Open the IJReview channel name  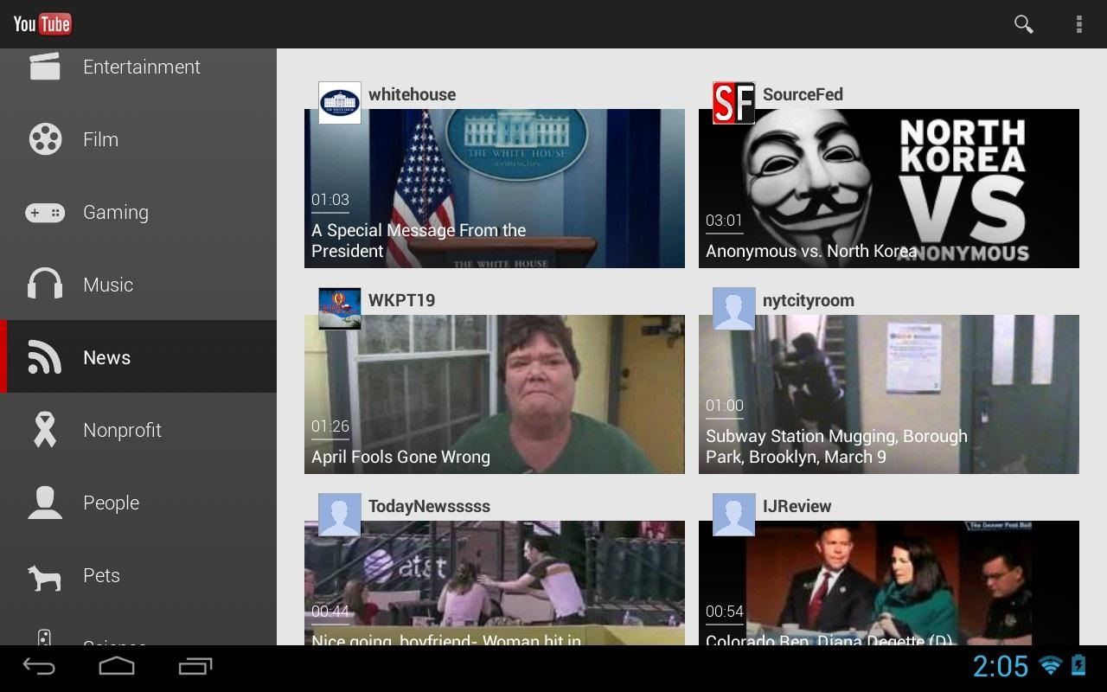[797, 506]
